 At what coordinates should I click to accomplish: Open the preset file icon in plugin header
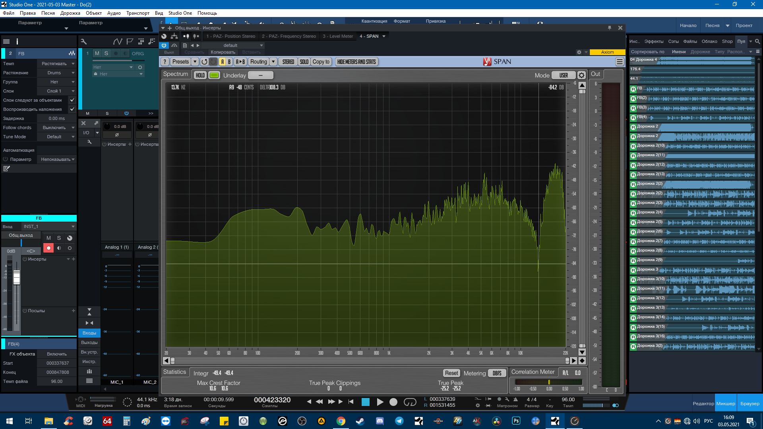[x=185, y=45]
